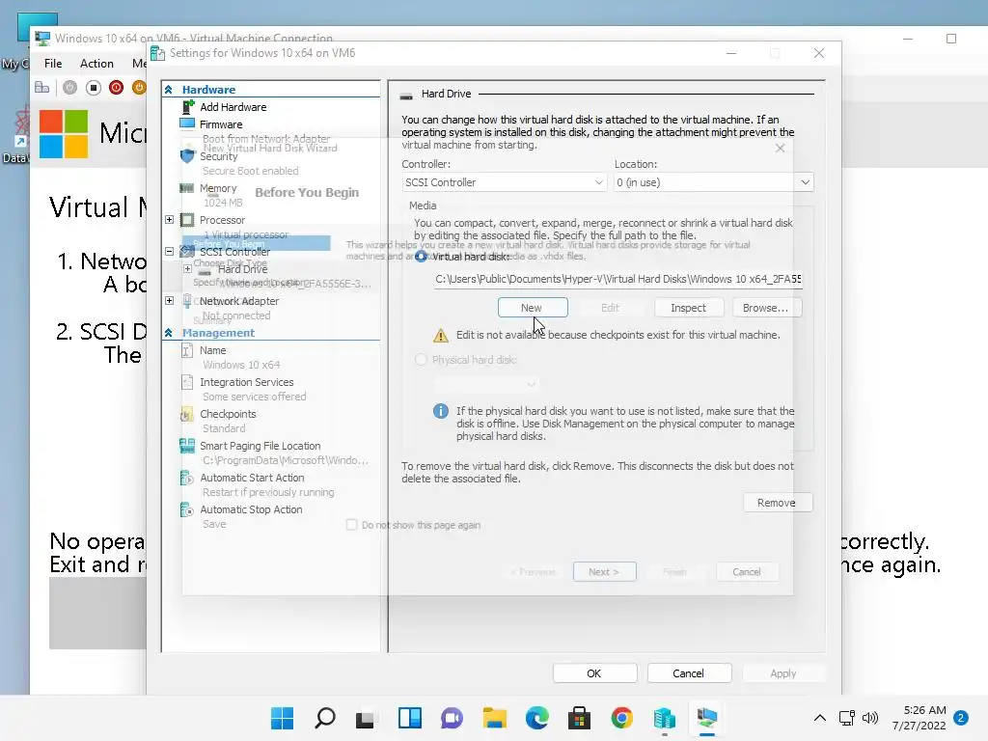Screen dimensions: 988x741
Task: Collapse the Hardware section
Action: (169, 90)
